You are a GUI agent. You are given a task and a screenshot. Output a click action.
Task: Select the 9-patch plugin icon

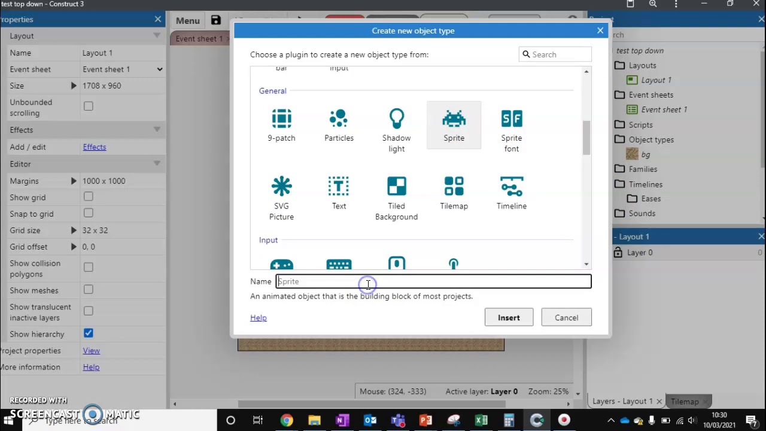(x=281, y=119)
